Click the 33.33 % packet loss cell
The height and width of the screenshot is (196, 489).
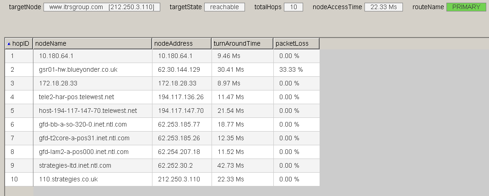click(291, 69)
